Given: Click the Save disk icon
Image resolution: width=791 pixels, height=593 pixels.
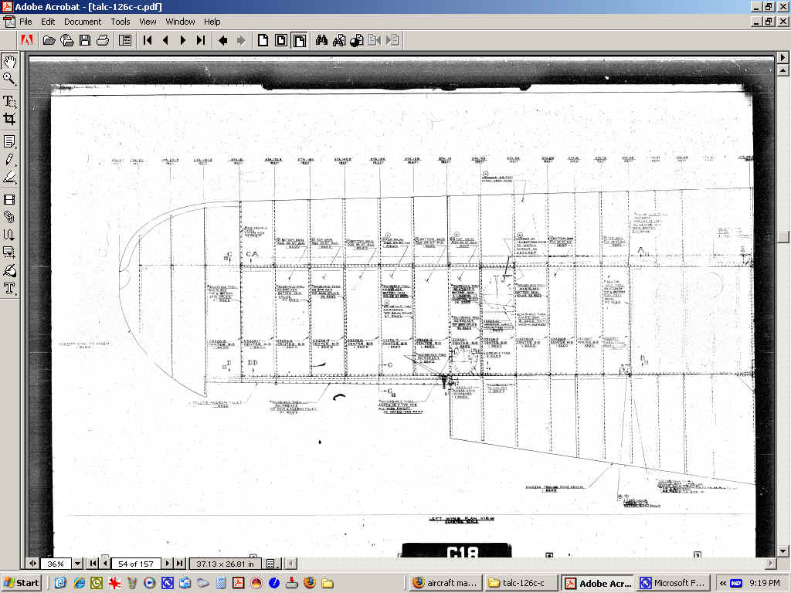Looking at the screenshot, I should [85, 40].
